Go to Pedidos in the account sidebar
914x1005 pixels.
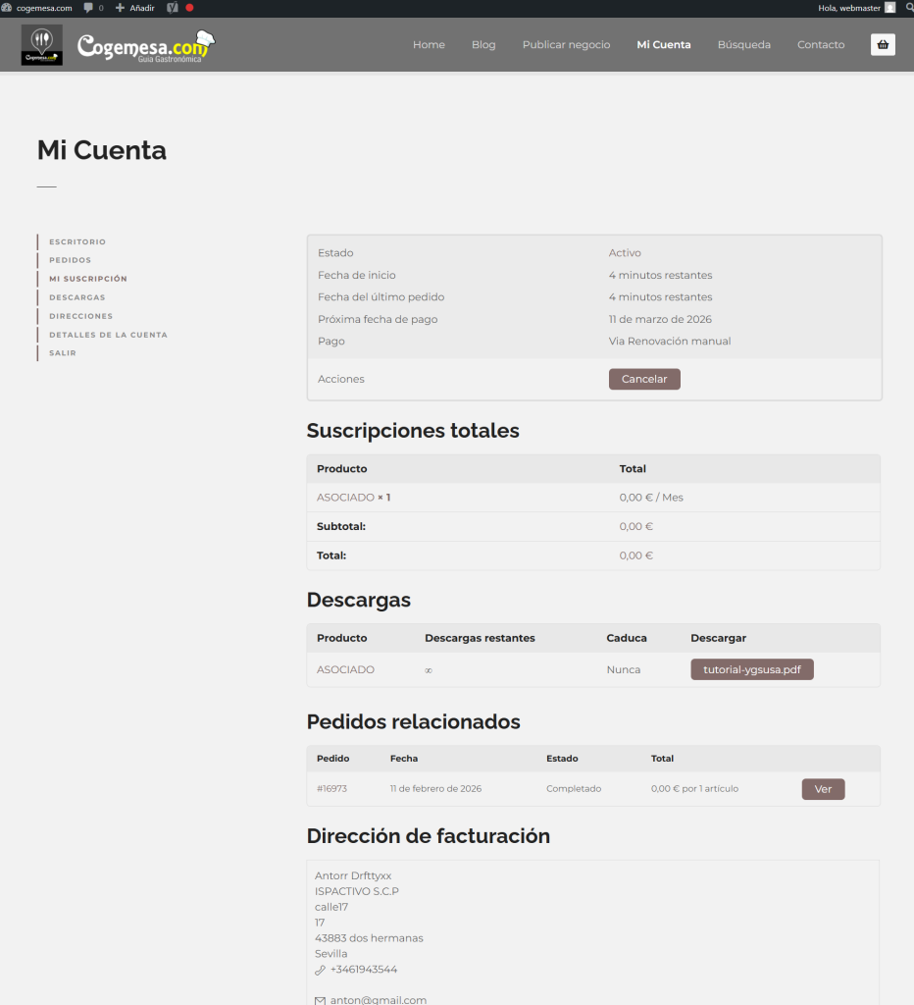point(71,260)
